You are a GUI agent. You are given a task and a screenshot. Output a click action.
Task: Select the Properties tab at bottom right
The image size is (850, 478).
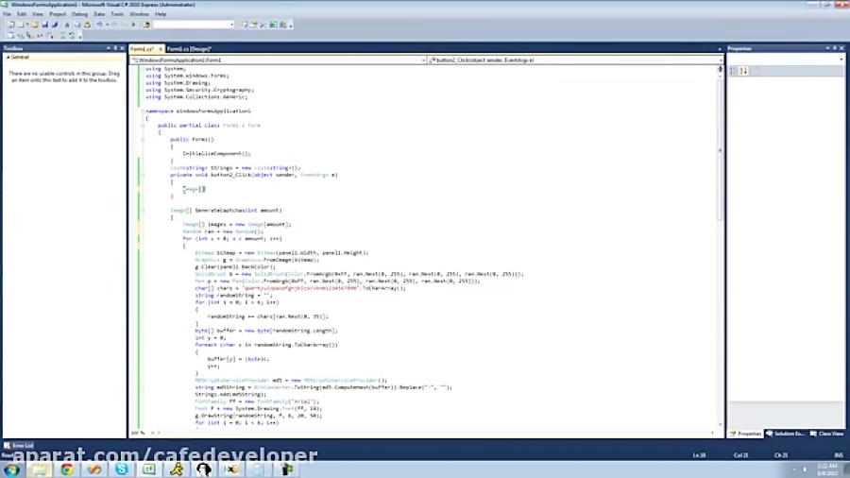746,434
